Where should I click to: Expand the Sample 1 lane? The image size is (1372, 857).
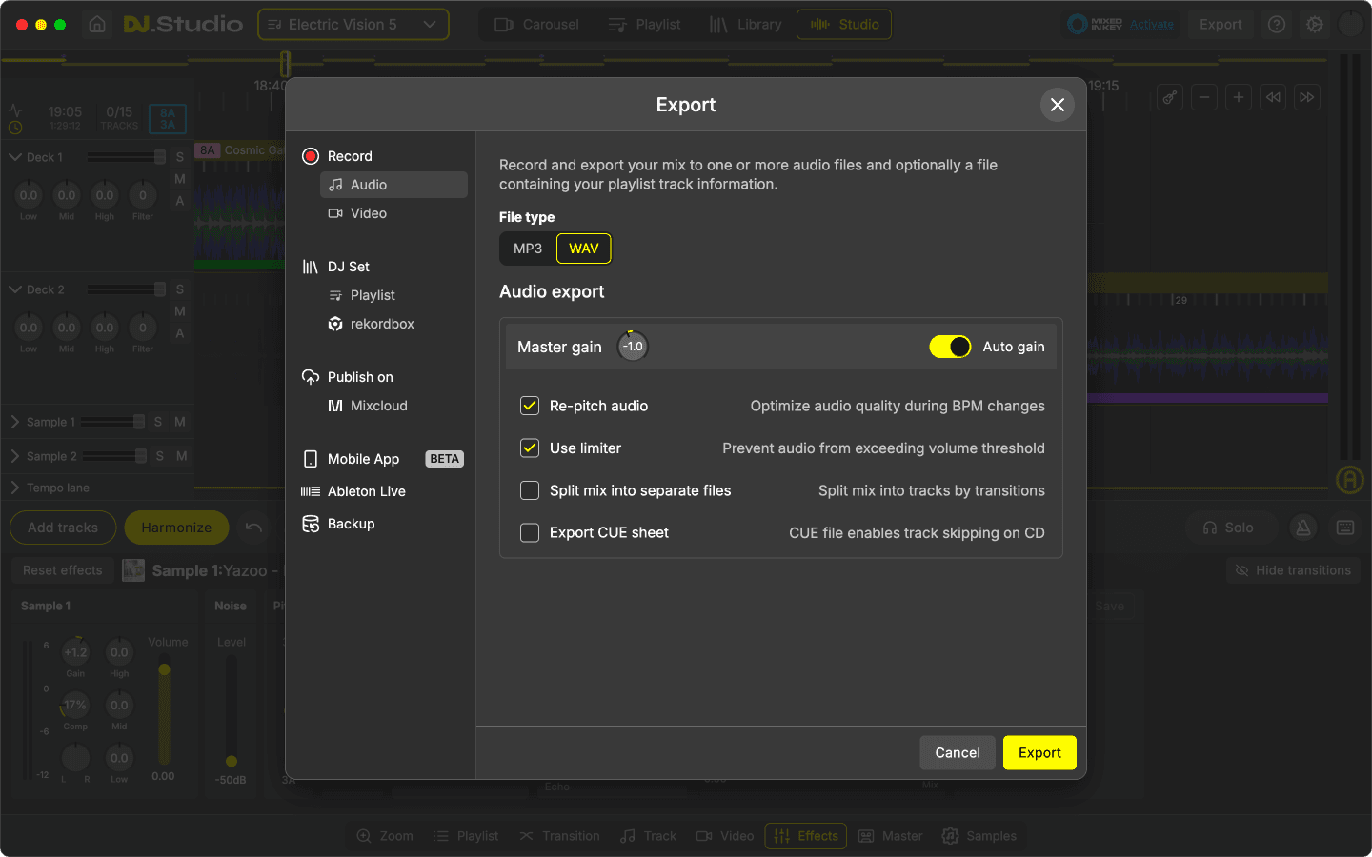pos(13,422)
